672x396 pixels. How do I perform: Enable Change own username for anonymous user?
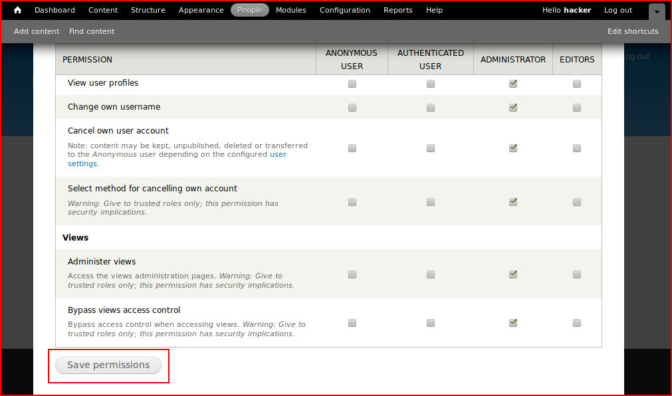(x=352, y=108)
